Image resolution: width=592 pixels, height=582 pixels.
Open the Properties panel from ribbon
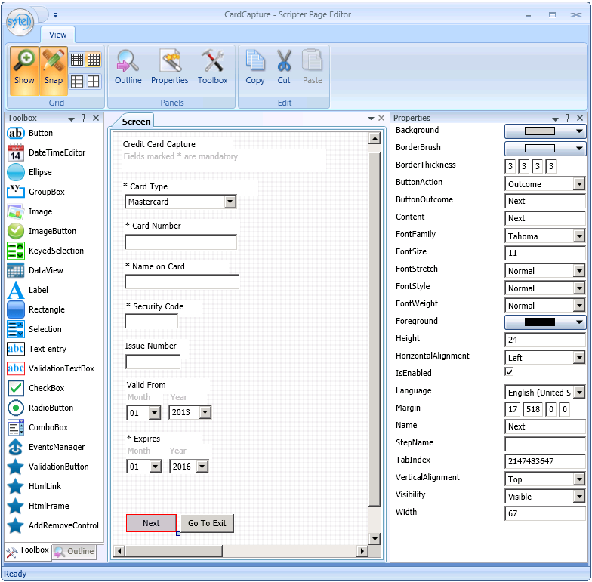(x=169, y=67)
